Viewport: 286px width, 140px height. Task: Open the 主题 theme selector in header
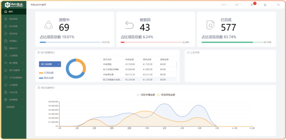coord(238,5)
